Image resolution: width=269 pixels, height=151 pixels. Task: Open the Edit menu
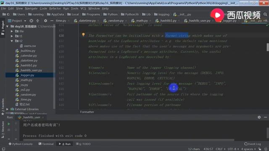click(x=11, y=8)
